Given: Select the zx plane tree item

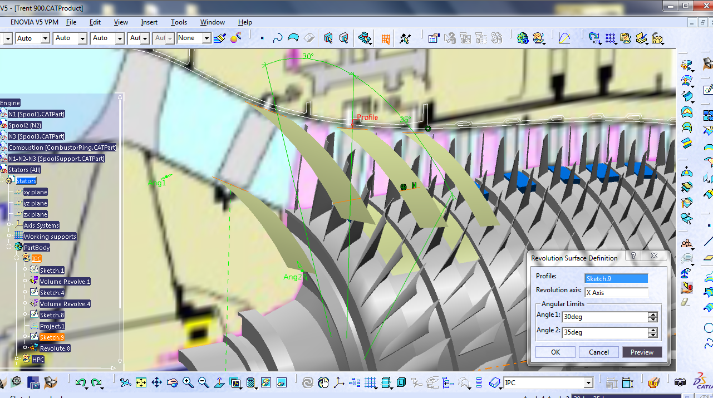Looking at the screenshot, I should pyautogui.click(x=35, y=214).
